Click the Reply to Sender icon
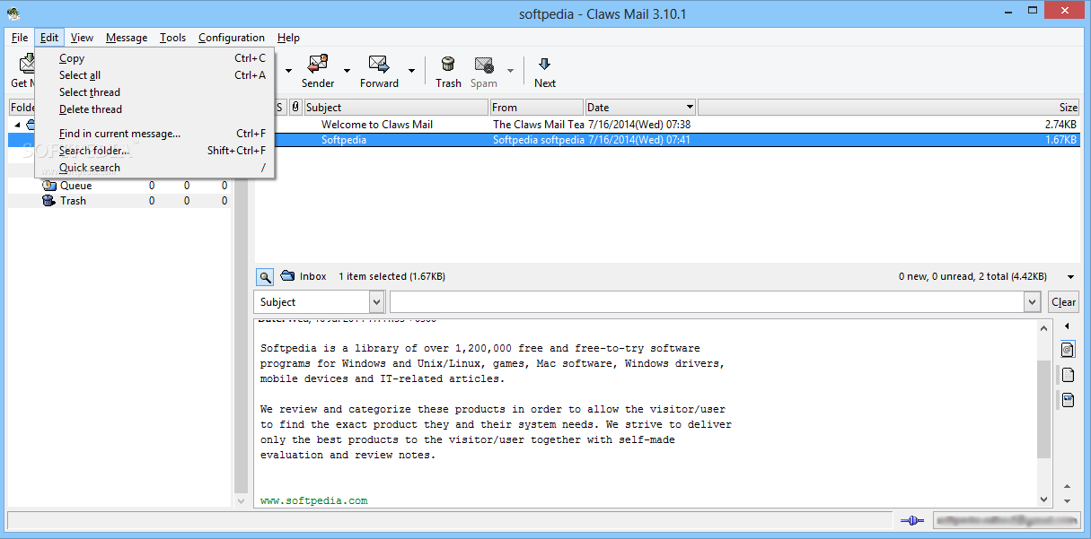This screenshot has height=539, width=1091. pyautogui.click(x=317, y=64)
